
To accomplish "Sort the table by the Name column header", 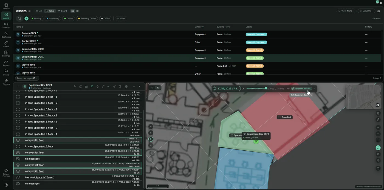I will (x=19, y=27).
